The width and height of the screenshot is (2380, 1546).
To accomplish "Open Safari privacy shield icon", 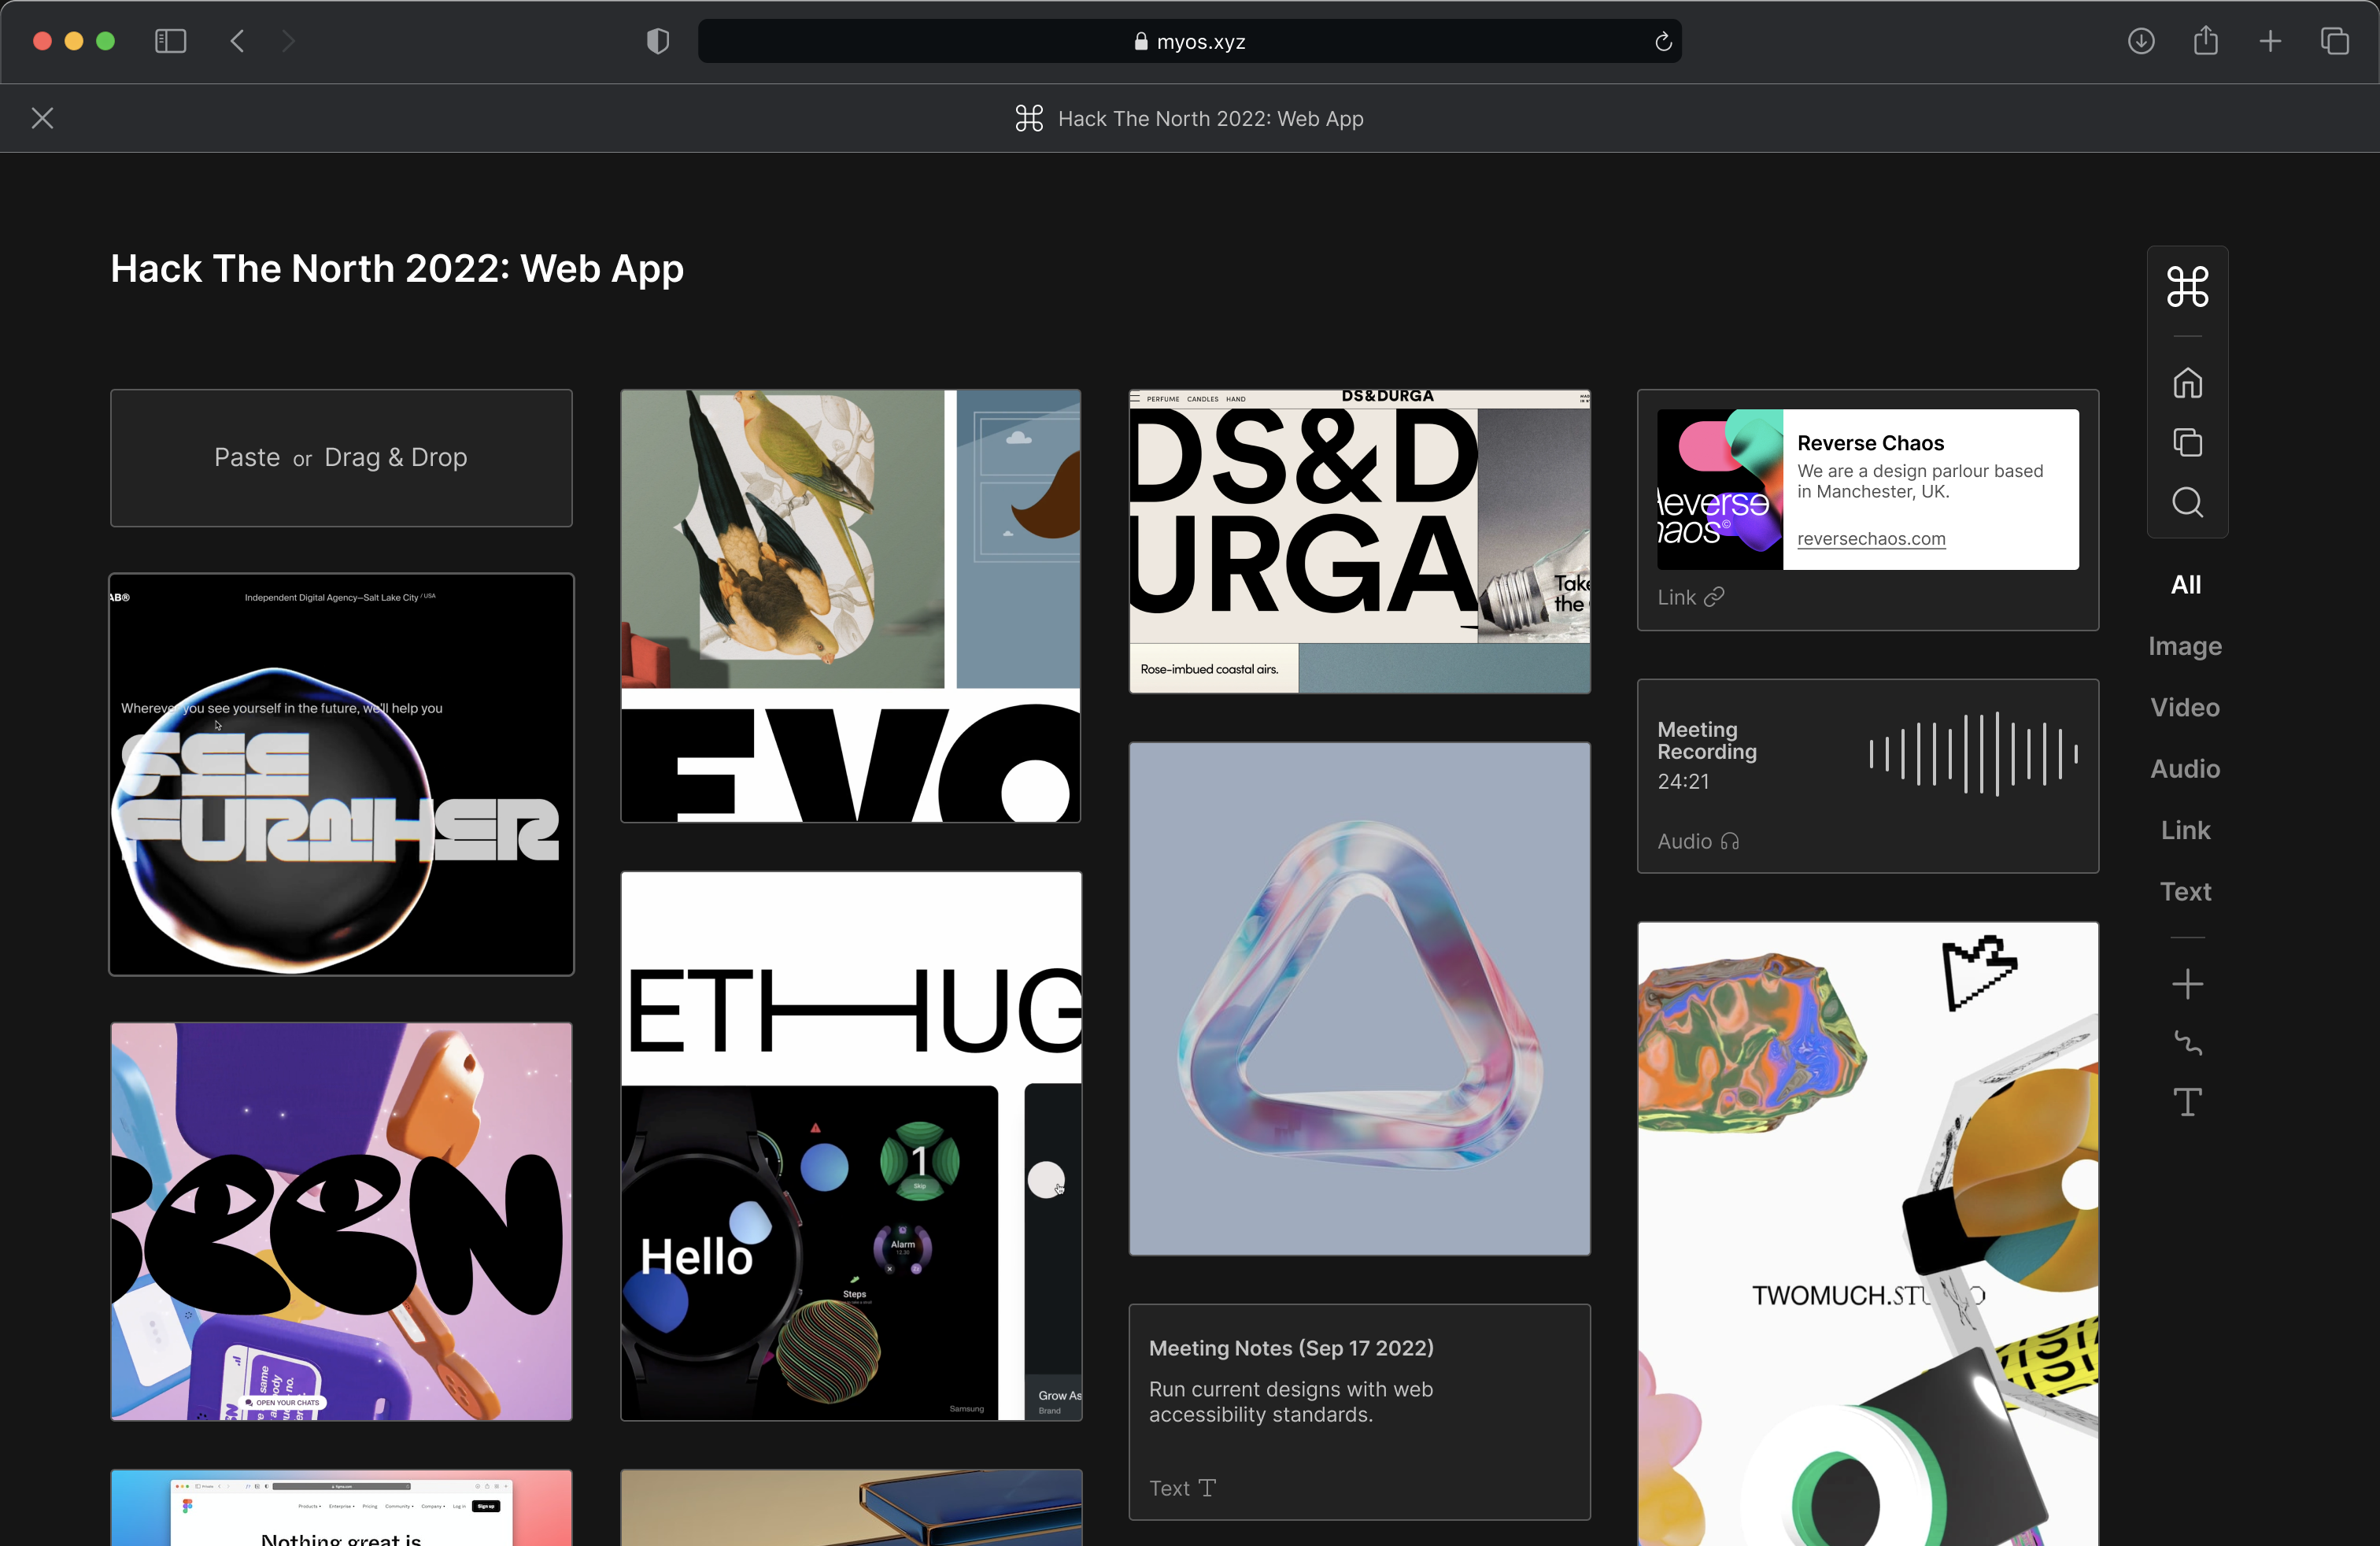I will point(657,41).
